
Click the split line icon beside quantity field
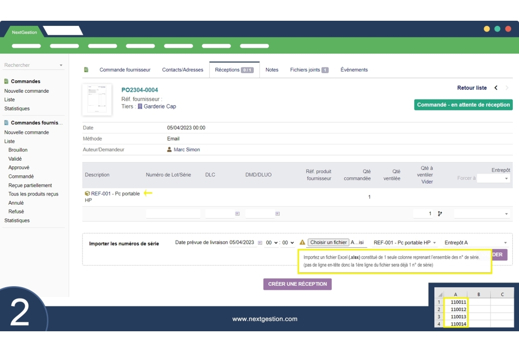(440, 214)
